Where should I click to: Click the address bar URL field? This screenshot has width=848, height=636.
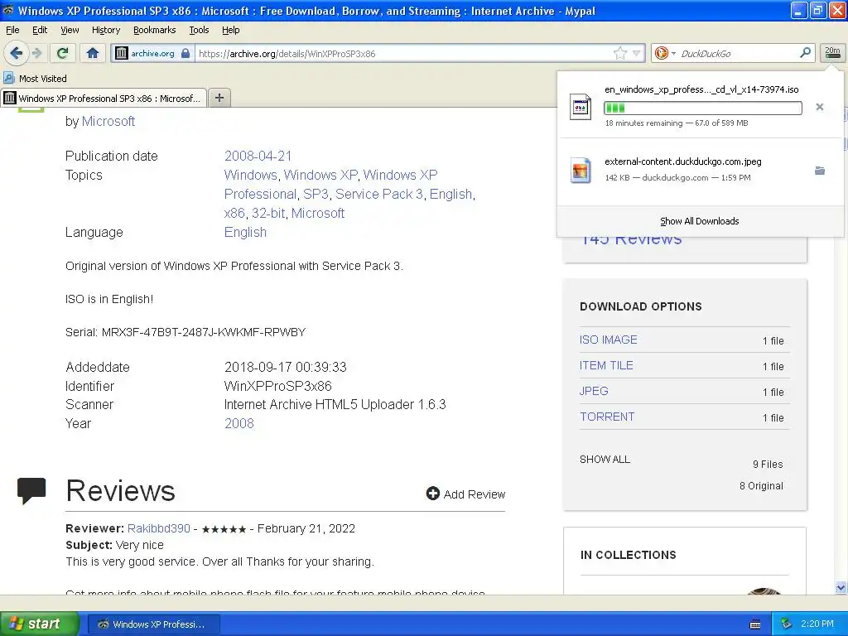[403, 53]
